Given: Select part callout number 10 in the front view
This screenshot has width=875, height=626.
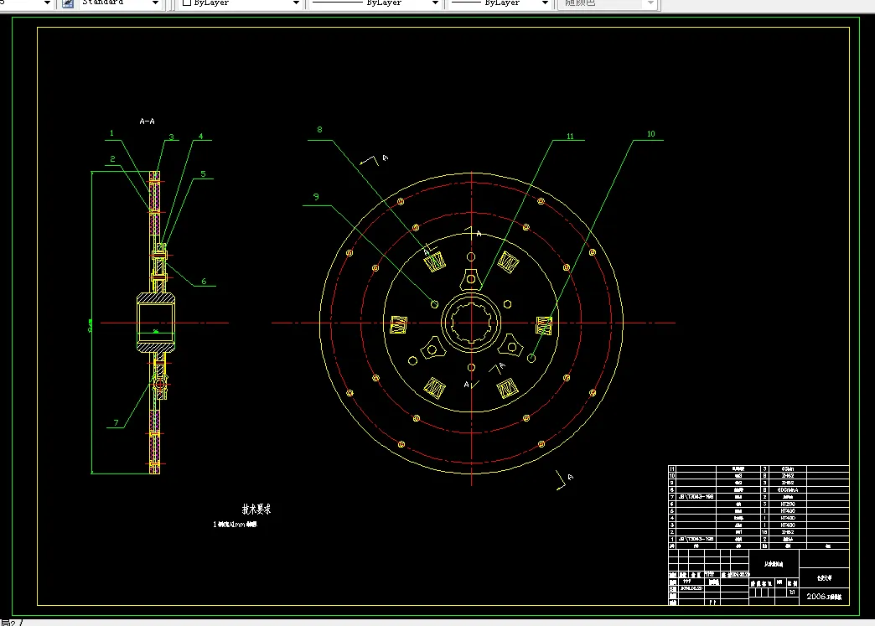Looking at the screenshot, I should point(651,134).
